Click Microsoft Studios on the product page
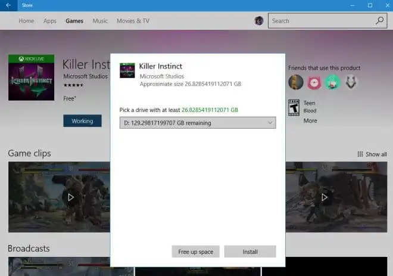This screenshot has width=393, height=276. (86, 76)
